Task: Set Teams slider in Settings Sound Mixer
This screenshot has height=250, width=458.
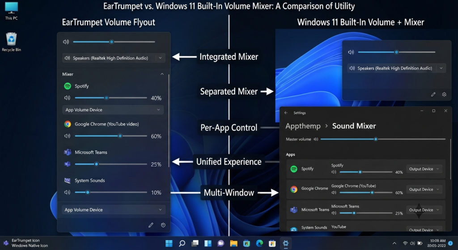Action: click(366, 213)
